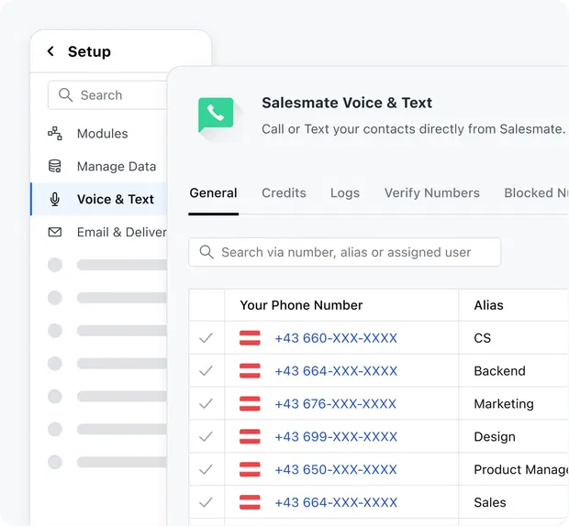569x526 pixels.
Task: Click the Austria flag beside +43 699-XXX-XXXX
Action: (x=250, y=436)
